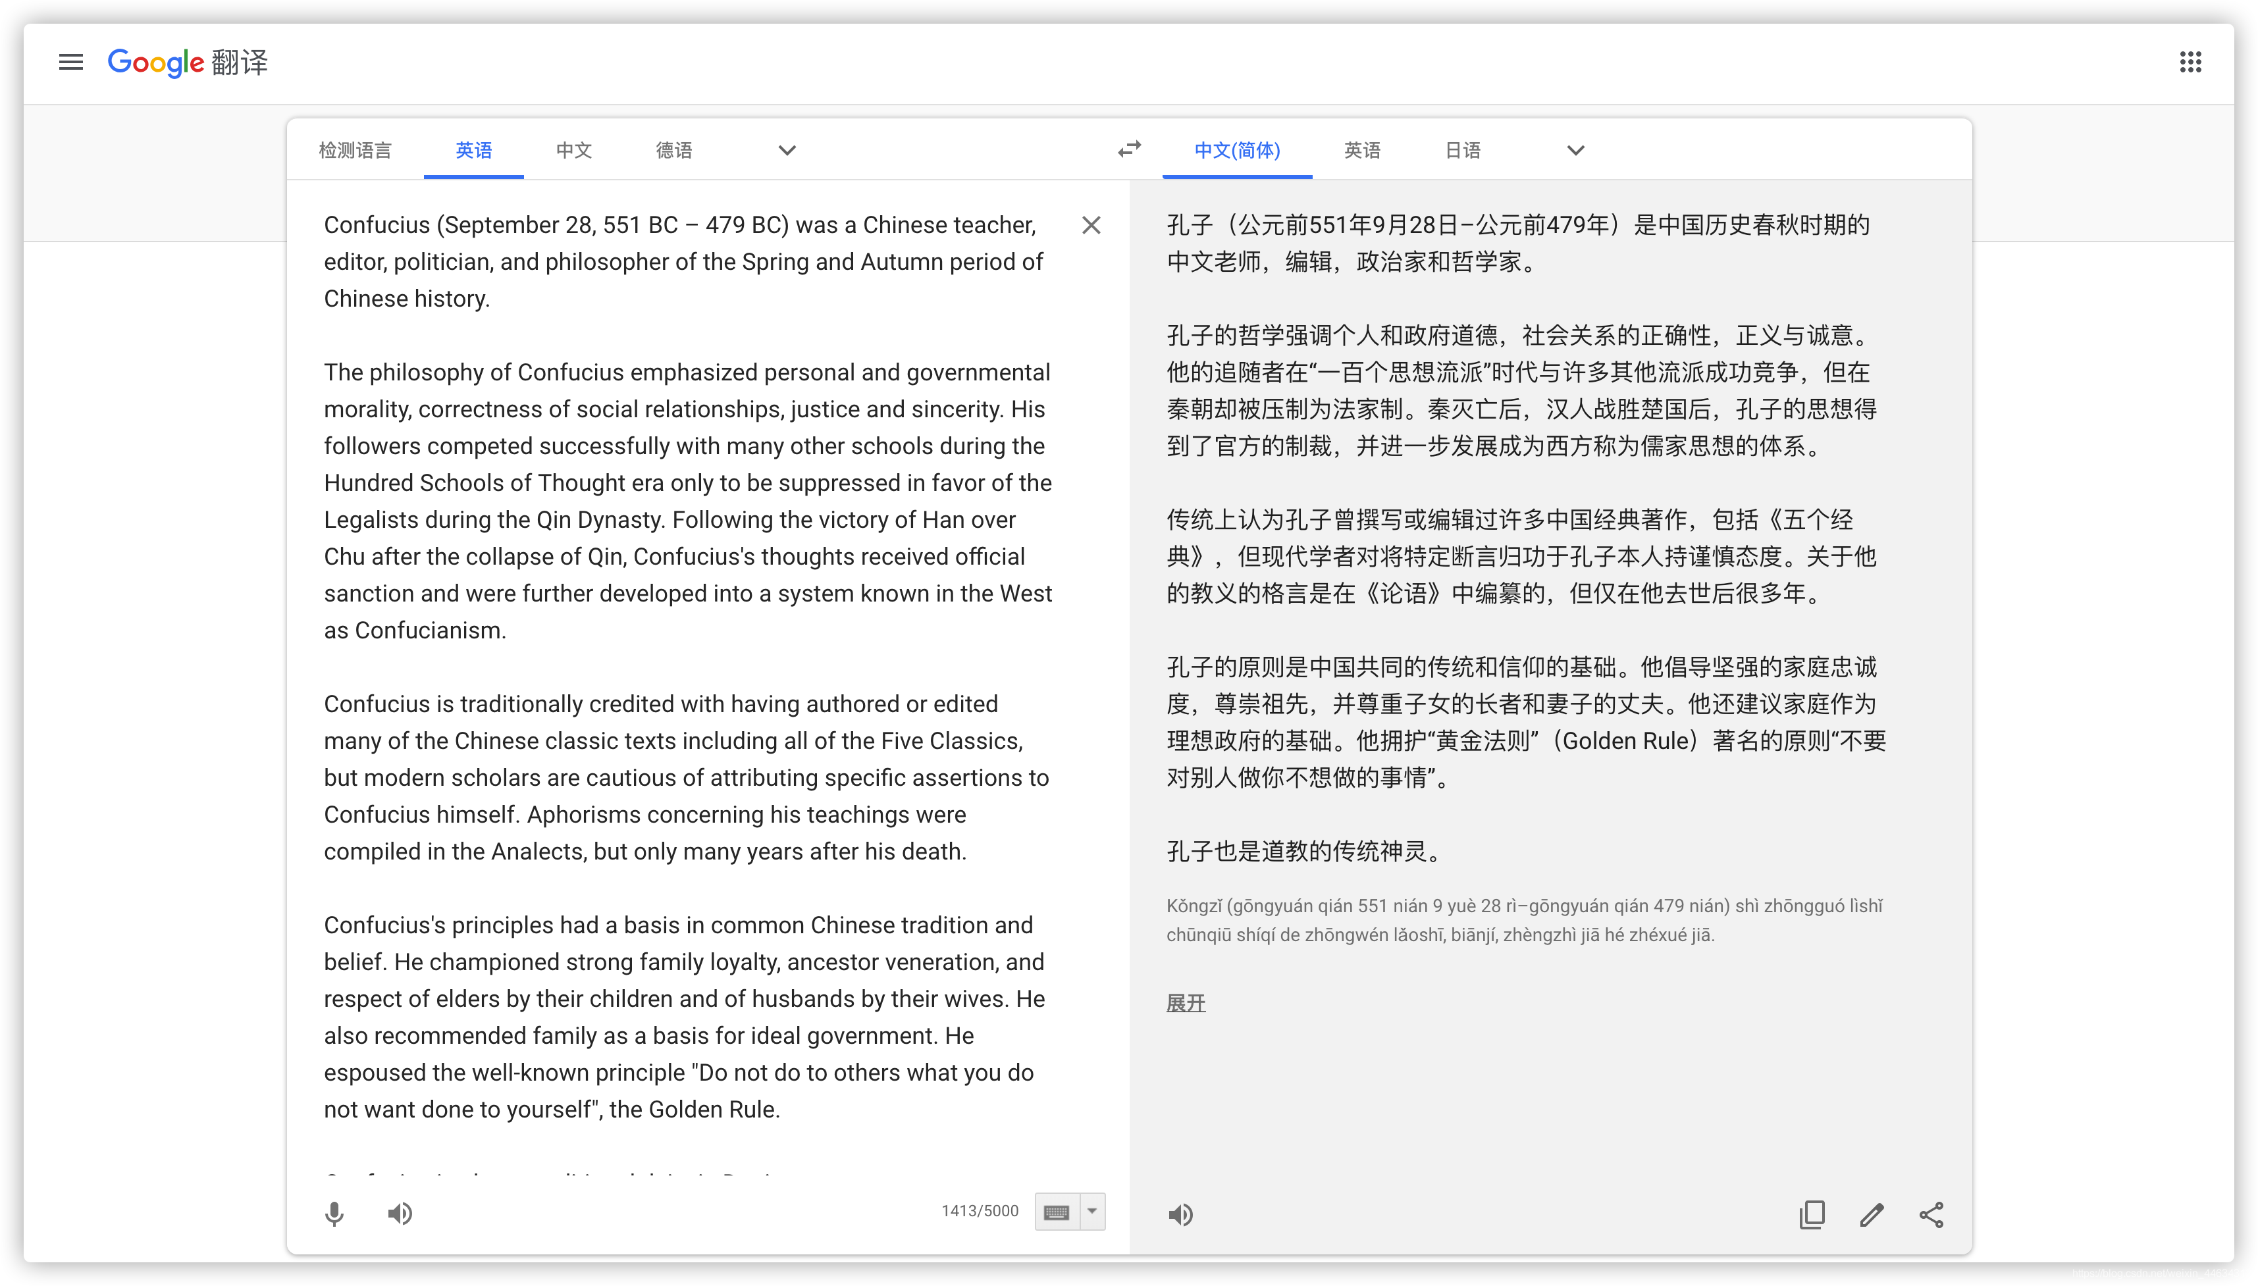The width and height of the screenshot is (2258, 1286).
Task: Click the Google 翻译 logo
Action: 187,62
